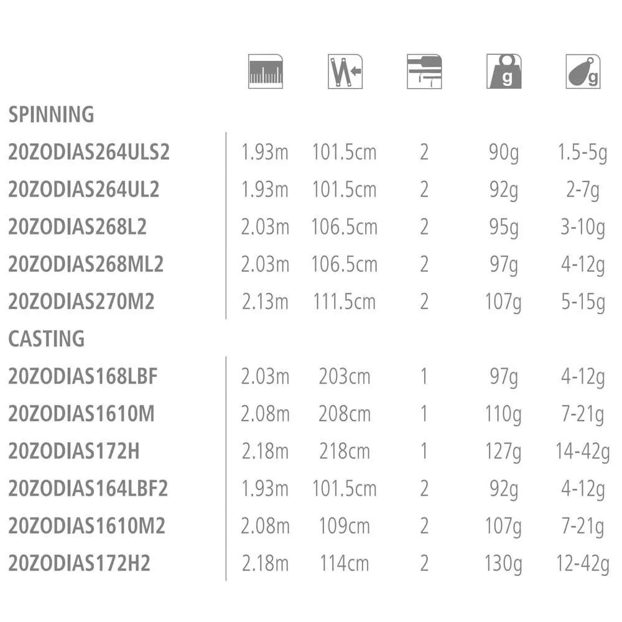Select model 20ZODIAS264UL2

[x=84, y=190]
